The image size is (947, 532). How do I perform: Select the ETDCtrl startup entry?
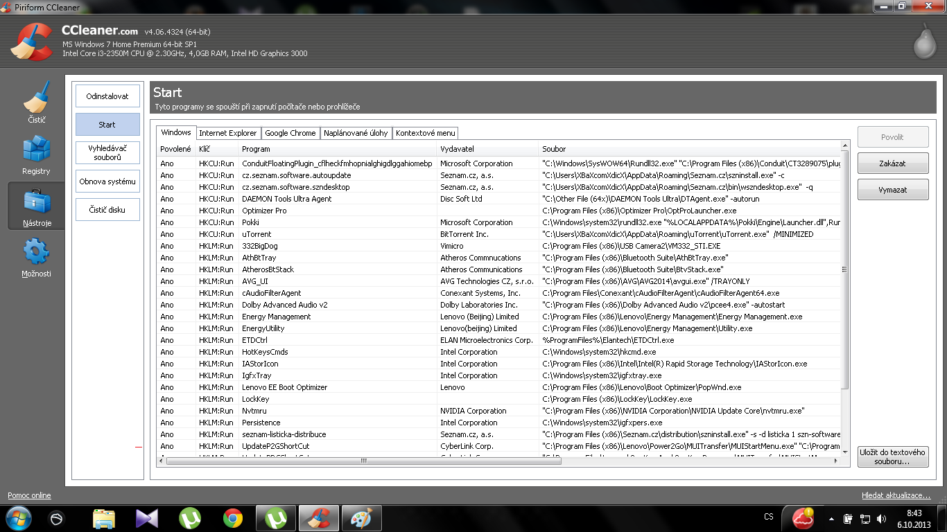(x=498, y=340)
